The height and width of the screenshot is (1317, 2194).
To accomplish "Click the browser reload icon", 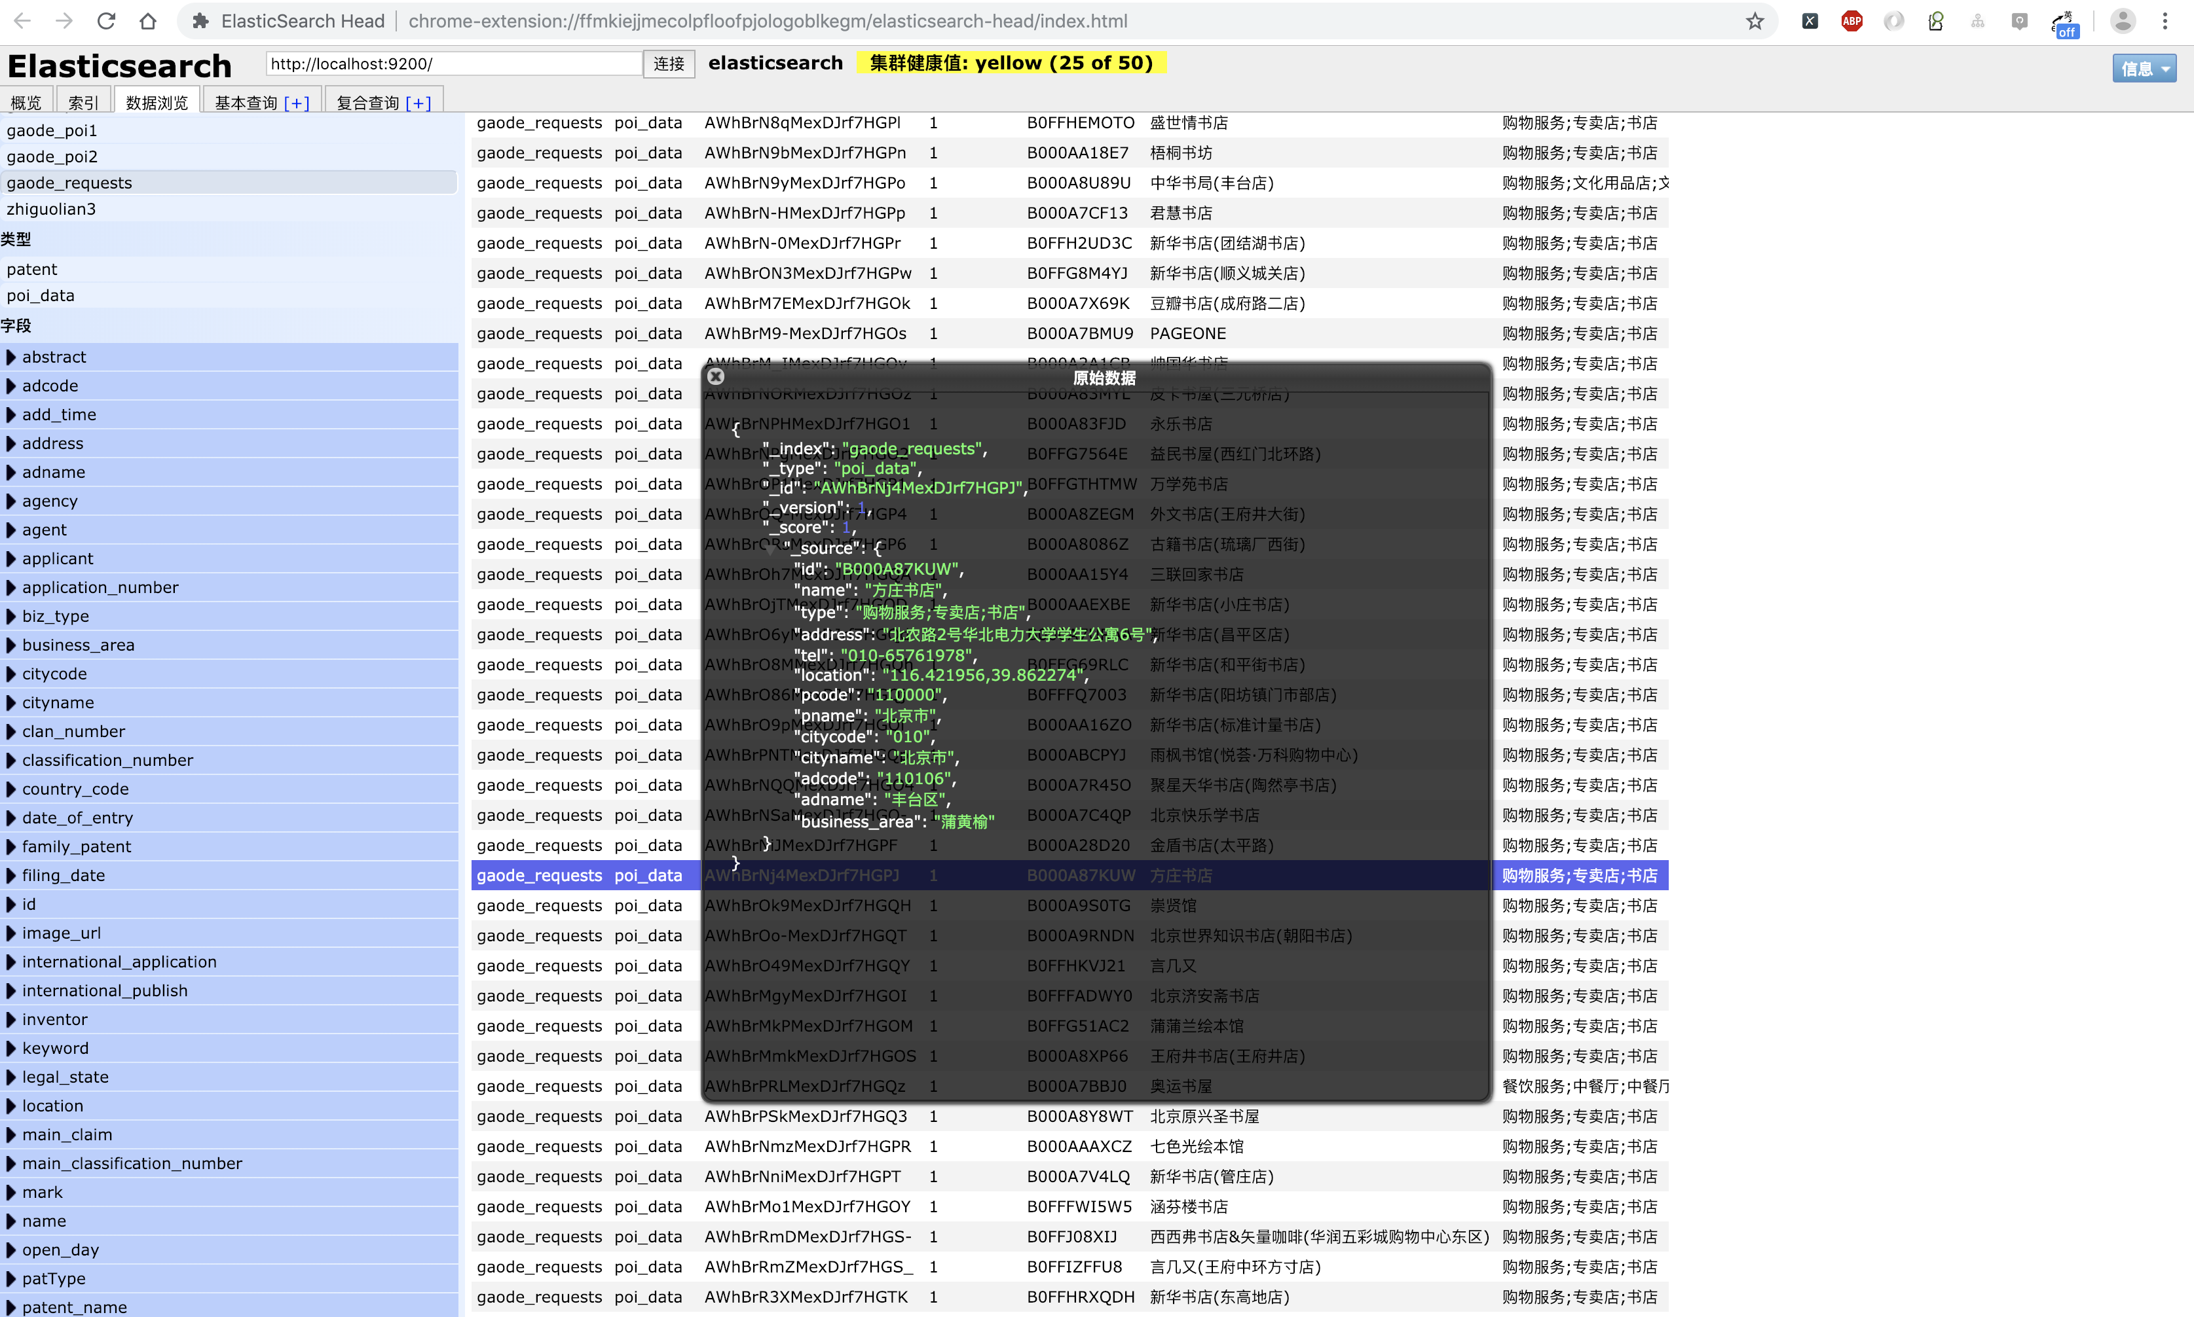I will (107, 22).
